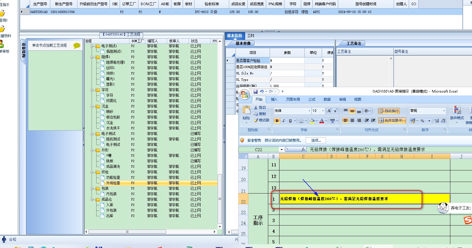Screen dimensions: 472x248
Task: Toggle Italic formatting in Excel
Action: click(x=284, y=121)
